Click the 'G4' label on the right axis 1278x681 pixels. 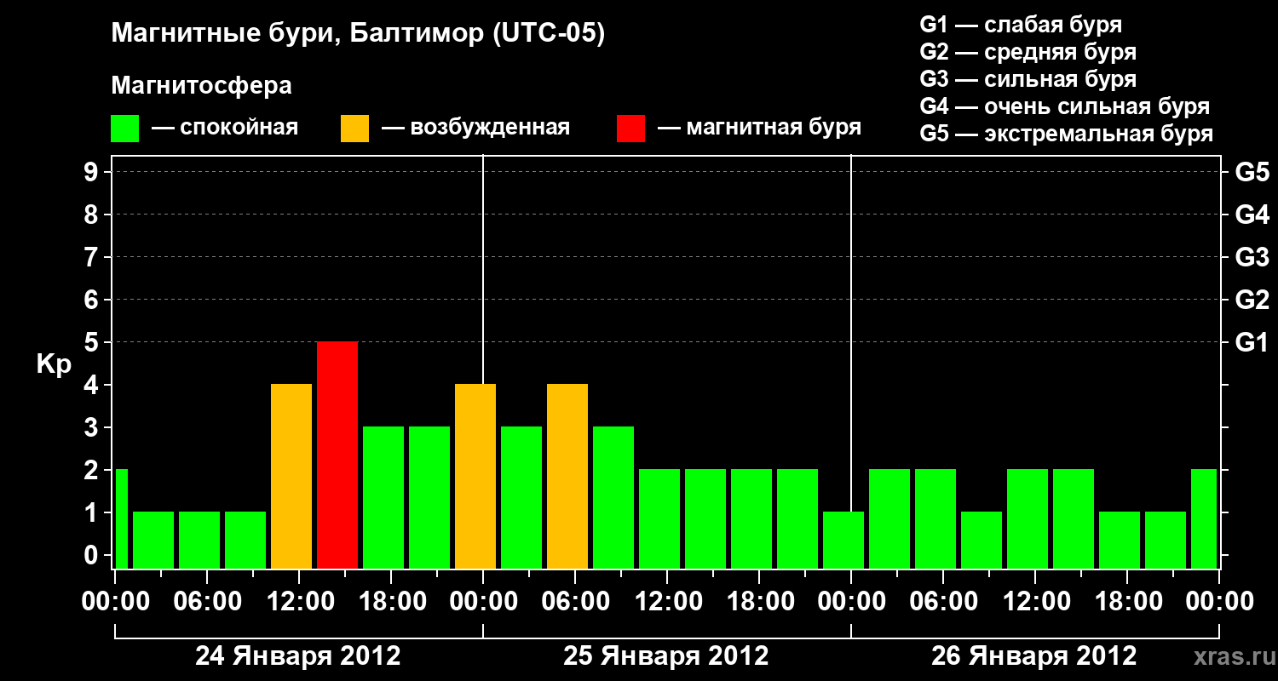[x=1252, y=215]
